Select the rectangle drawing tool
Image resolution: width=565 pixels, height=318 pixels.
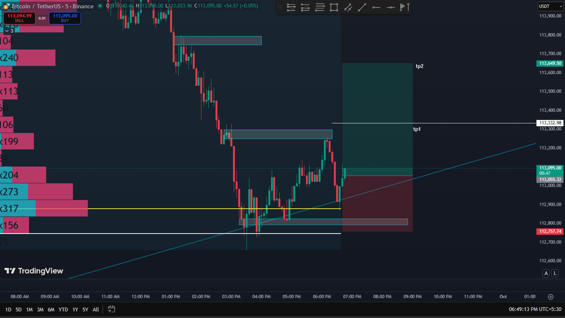[x=334, y=7]
